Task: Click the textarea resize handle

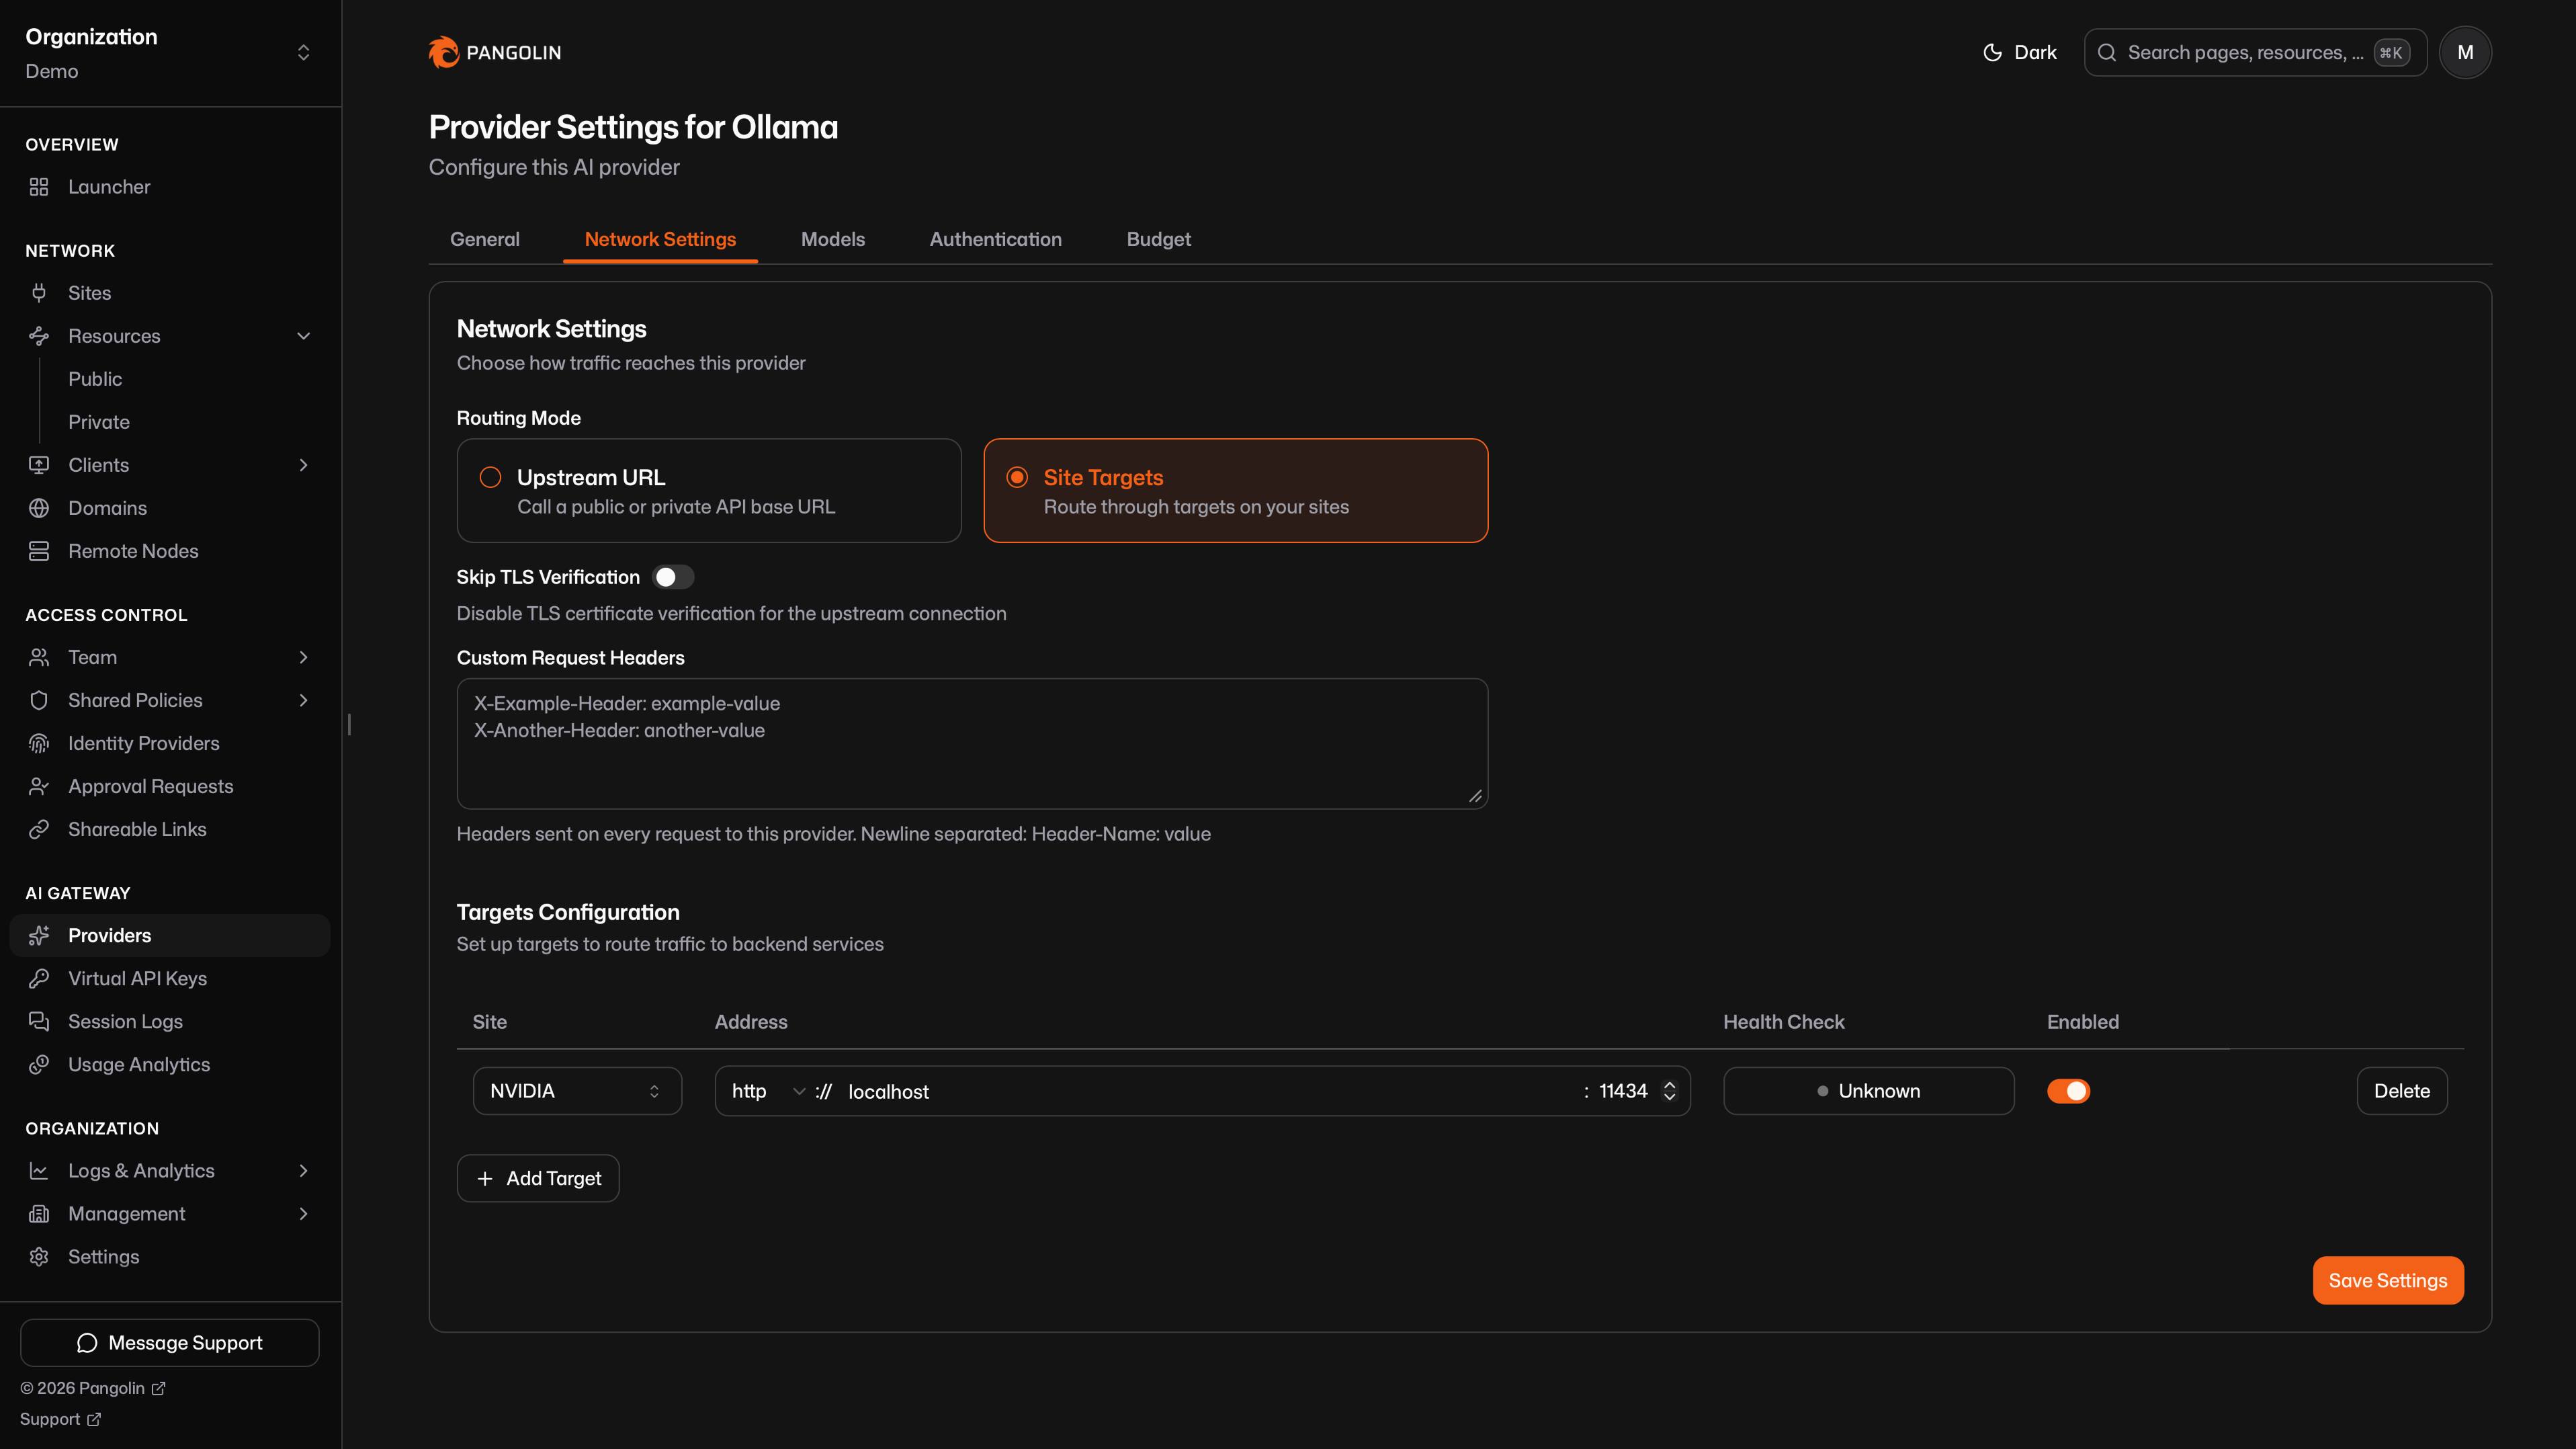Action: pos(1475,796)
